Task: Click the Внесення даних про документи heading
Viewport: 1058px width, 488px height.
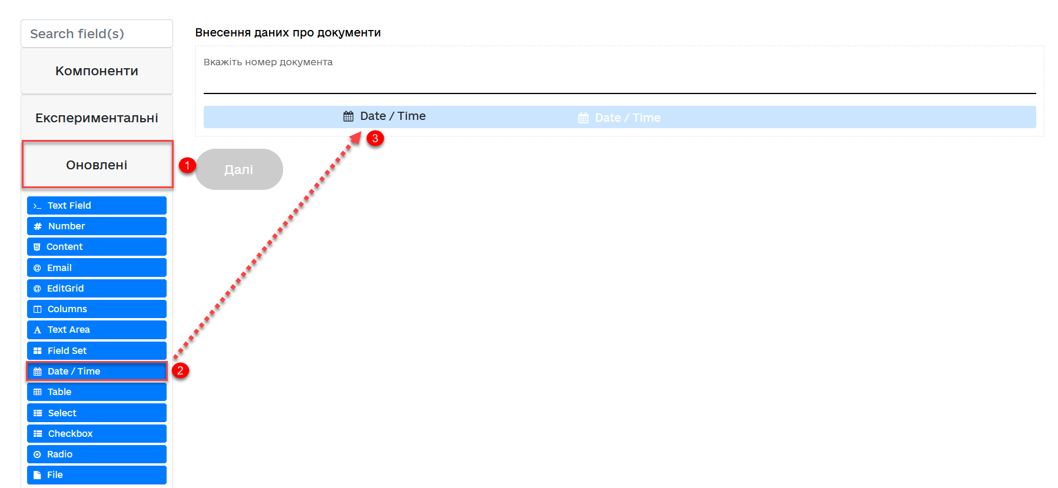Action: (x=288, y=32)
